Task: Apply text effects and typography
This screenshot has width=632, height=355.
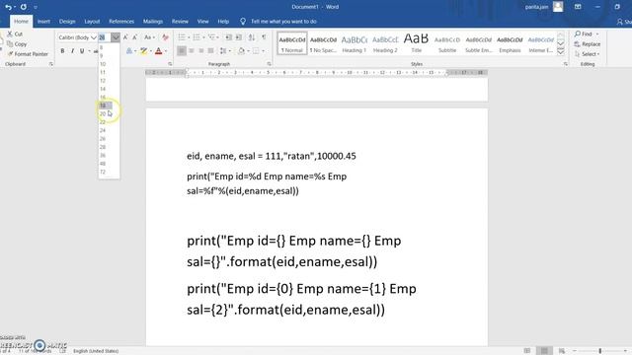Action: [x=129, y=51]
